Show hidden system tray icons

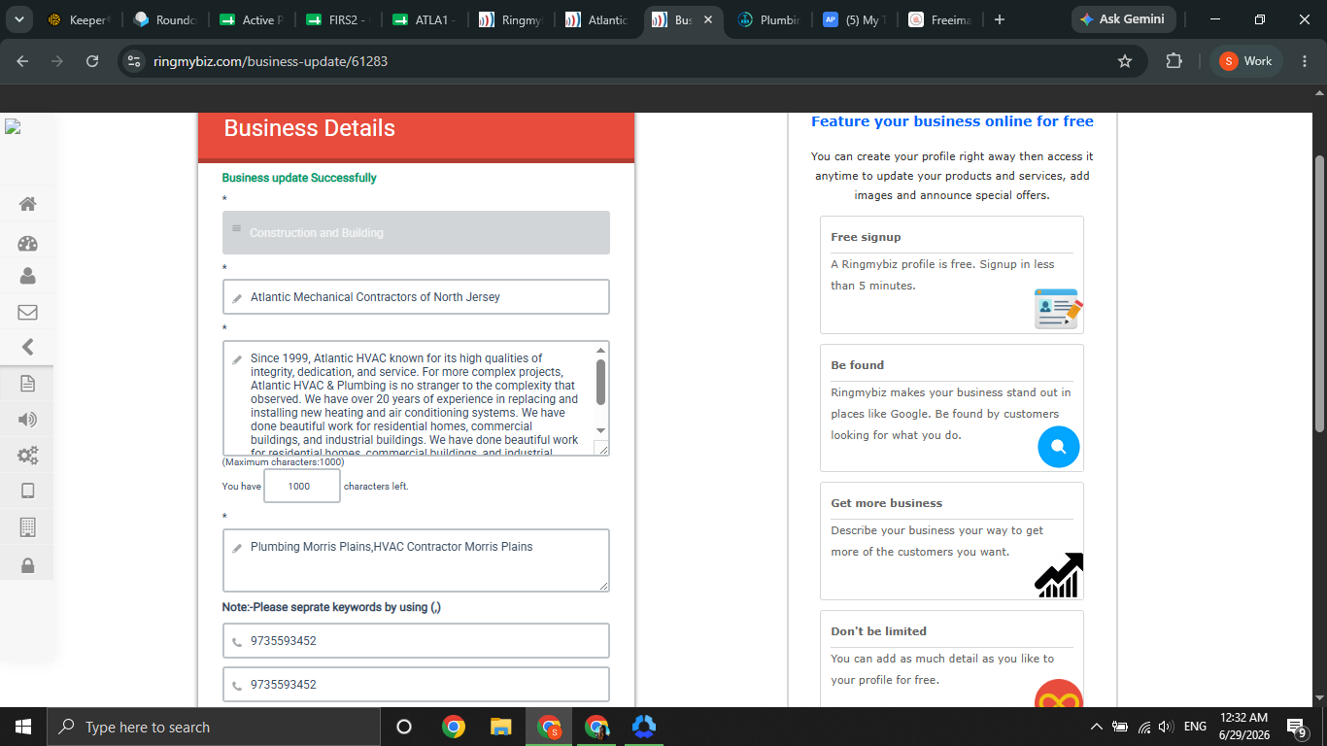tap(1097, 727)
